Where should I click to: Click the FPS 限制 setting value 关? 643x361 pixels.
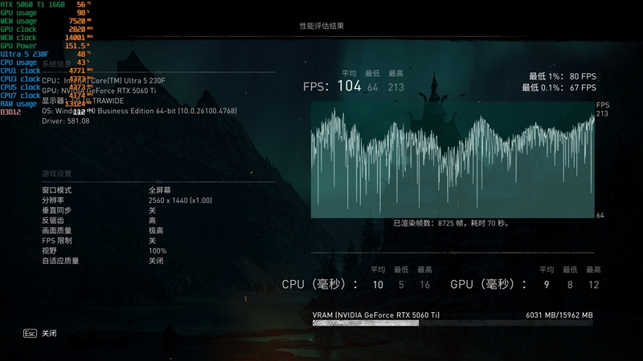152,241
